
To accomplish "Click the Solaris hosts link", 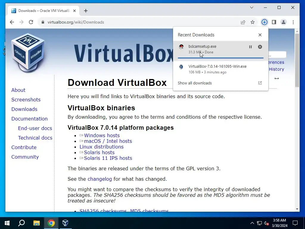I will pos(99,152).
